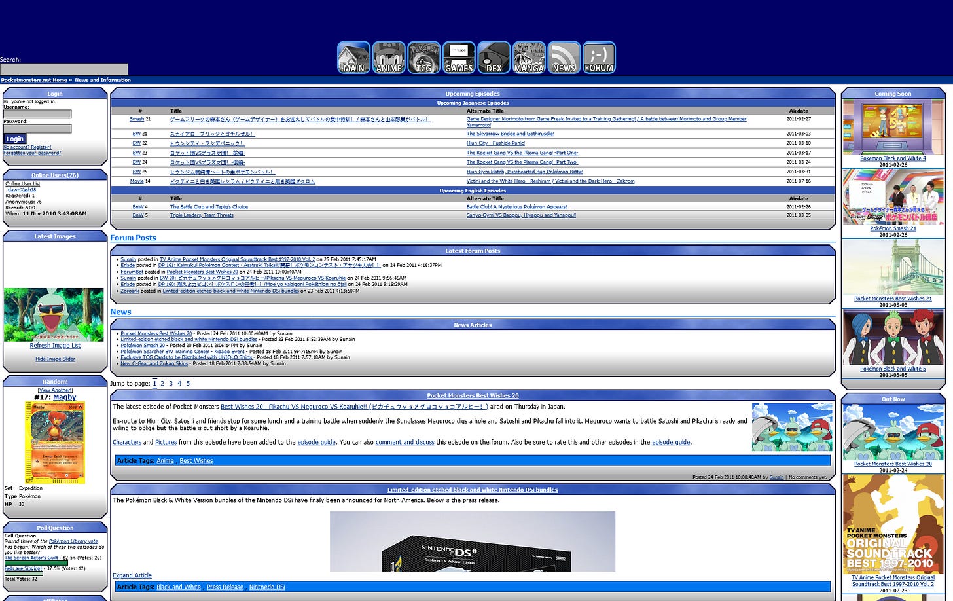Open the Forum Posts section heading

pyautogui.click(x=133, y=238)
